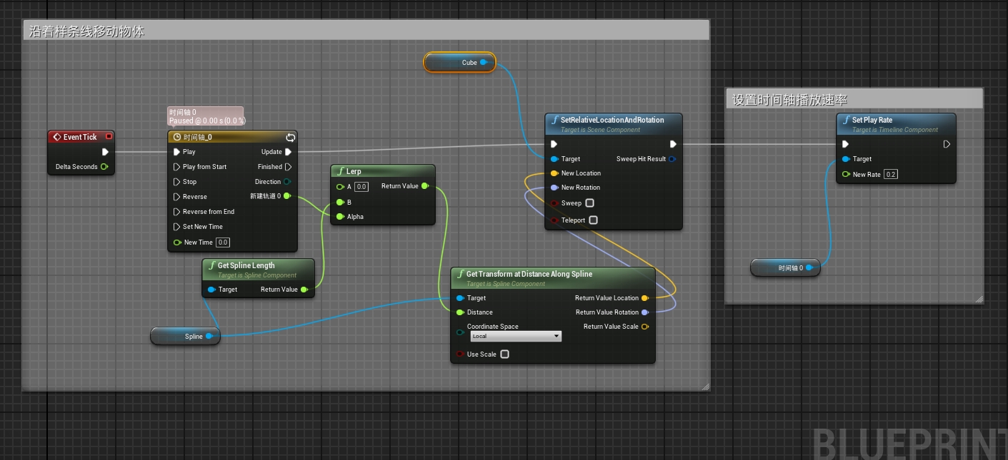Click the Sweep Hit Result output pin
The width and height of the screenshot is (1008, 460).
point(672,159)
